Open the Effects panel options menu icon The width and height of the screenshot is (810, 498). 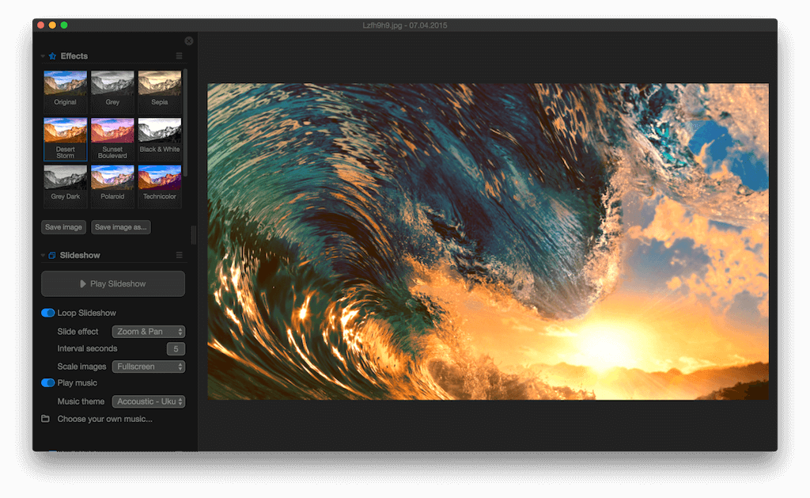(x=180, y=55)
